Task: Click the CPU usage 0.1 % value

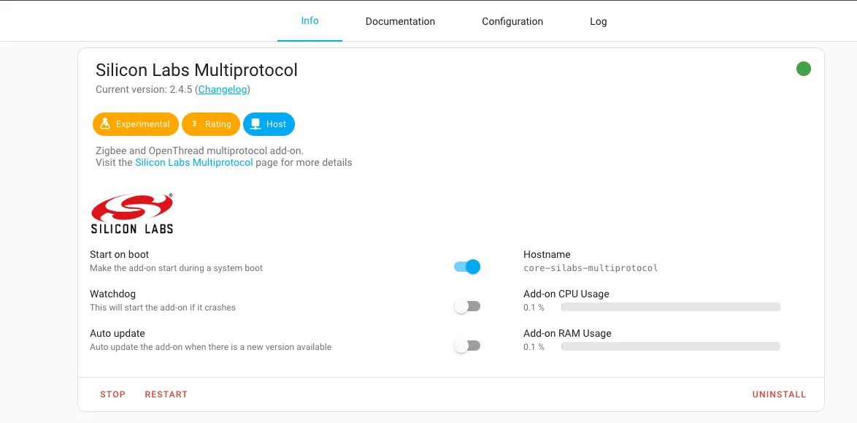Action: pos(534,308)
